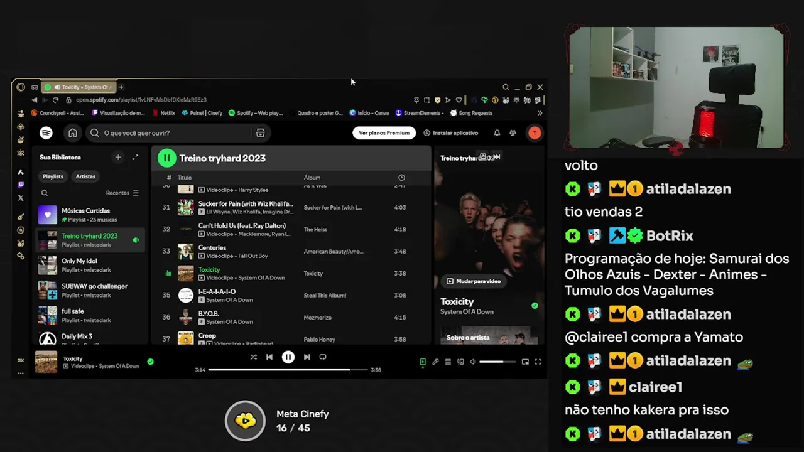Open Músicas Curtidas playlist
This screenshot has height=452, width=804.
[x=91, y=215]
